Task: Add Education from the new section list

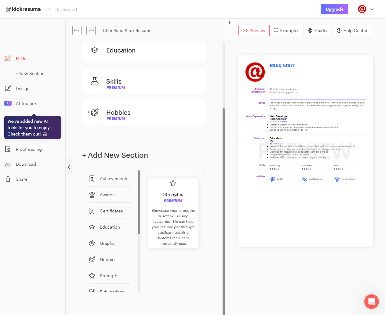Action: coord(110,227)
